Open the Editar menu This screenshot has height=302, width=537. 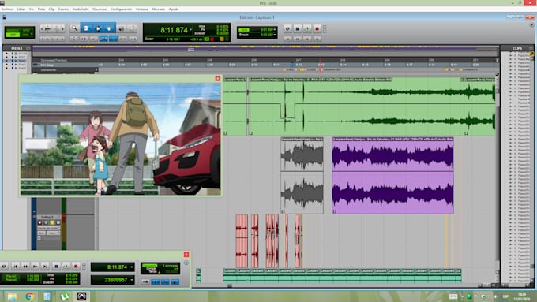click(x=21, y=9)
